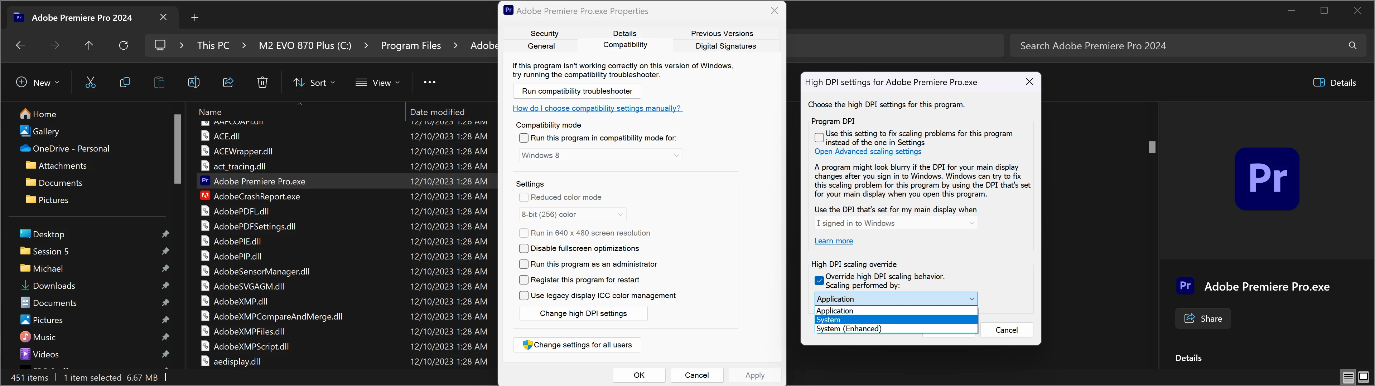Viewport: 1375px width, 386px height.
Task: Enable Run this program as an administrator
Action: click(524, 264)
